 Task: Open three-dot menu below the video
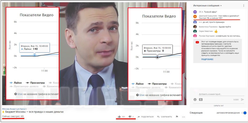coord(184,117)
